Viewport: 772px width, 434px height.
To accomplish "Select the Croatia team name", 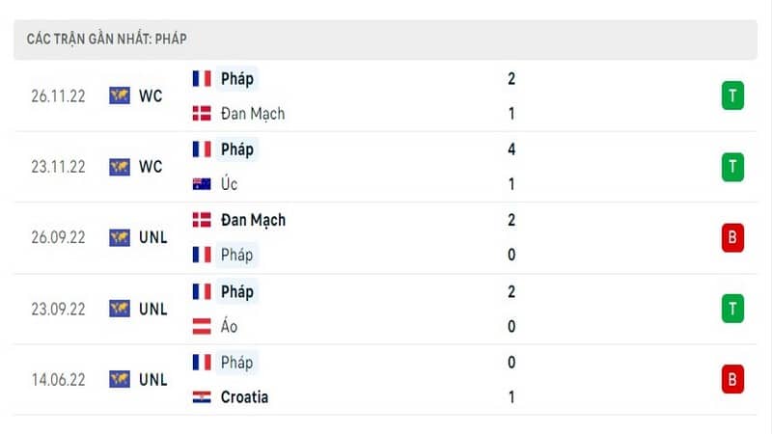I will pos(244,397).
